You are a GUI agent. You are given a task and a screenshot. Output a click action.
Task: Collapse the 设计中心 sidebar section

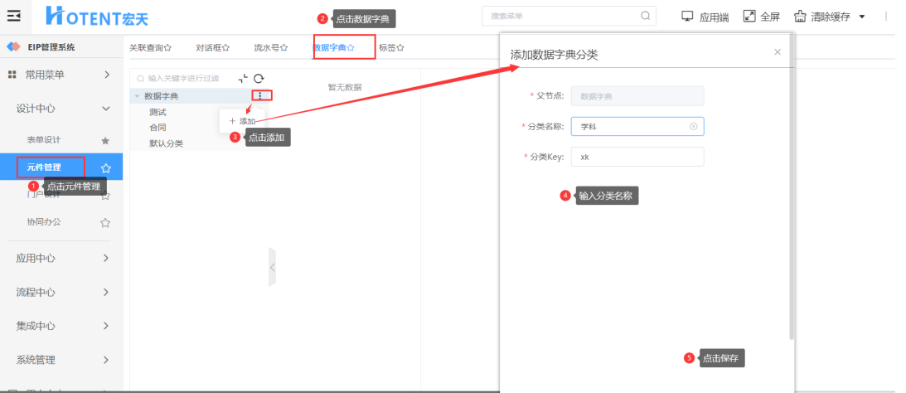point(106,109)
